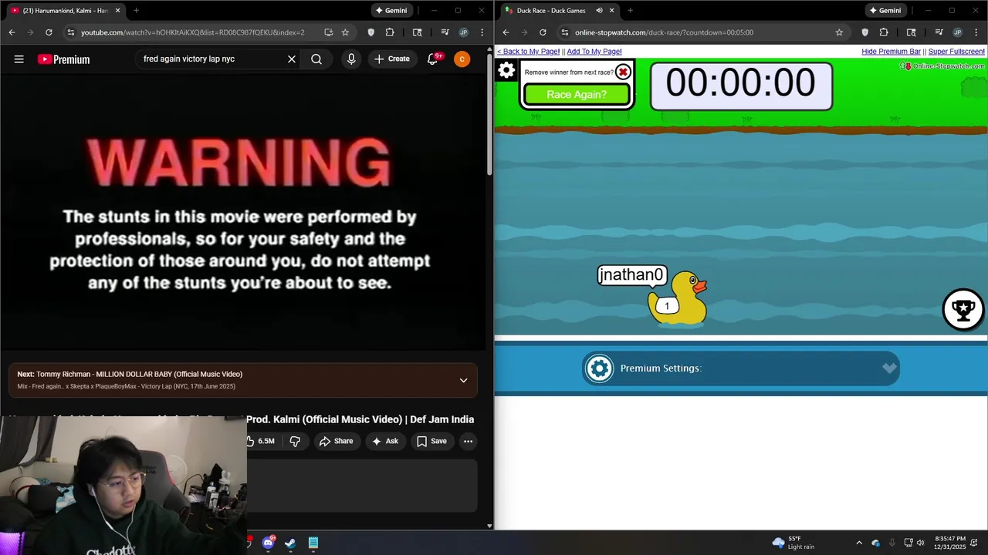
Task: Open Gemini in the Duck Race browser window
Action: [x=886, y=11]
